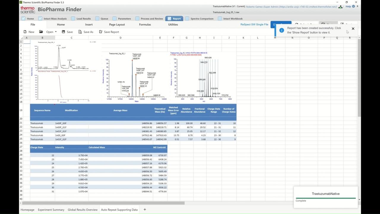Toggle the Load Results step checkbox

(73, 18)
